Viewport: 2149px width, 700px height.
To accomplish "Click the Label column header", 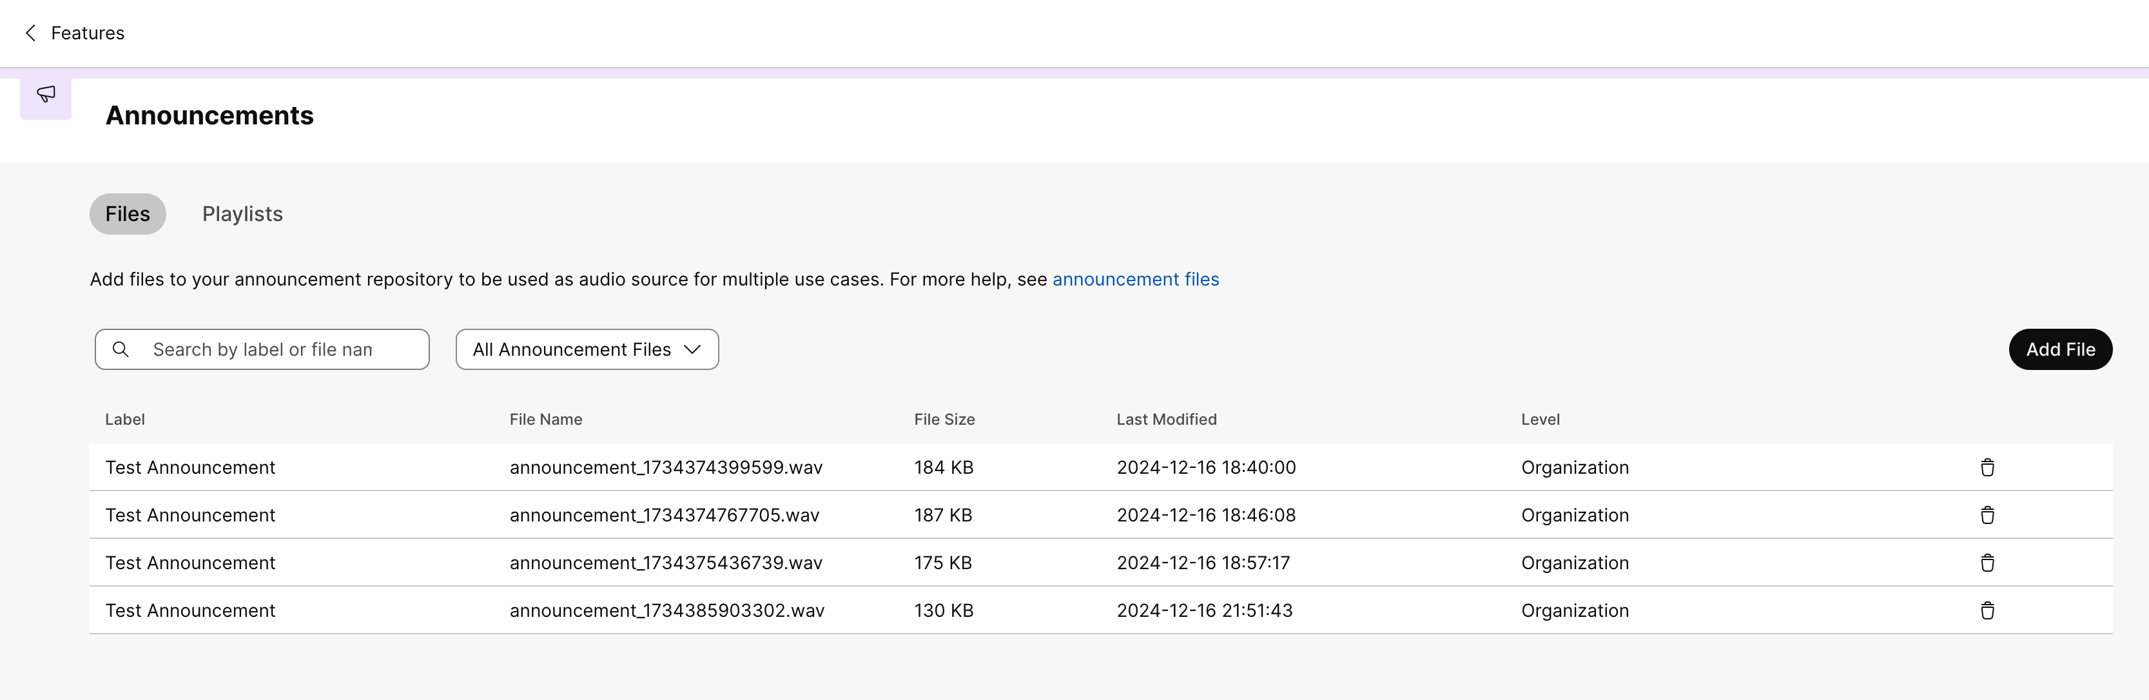I will point(124,420).
